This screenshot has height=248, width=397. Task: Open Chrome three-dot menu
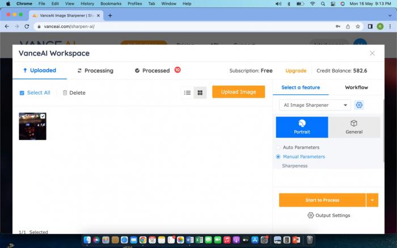pyautogui.click(x=390, y=26)
